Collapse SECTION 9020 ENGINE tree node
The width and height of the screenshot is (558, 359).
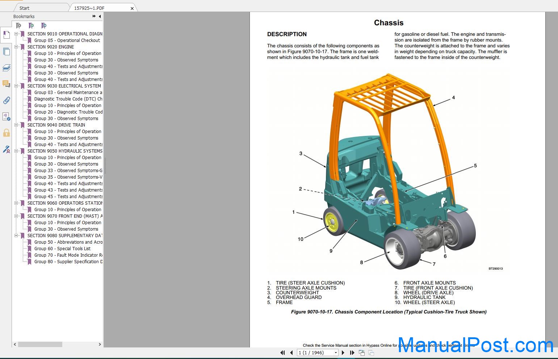(16, 47)
